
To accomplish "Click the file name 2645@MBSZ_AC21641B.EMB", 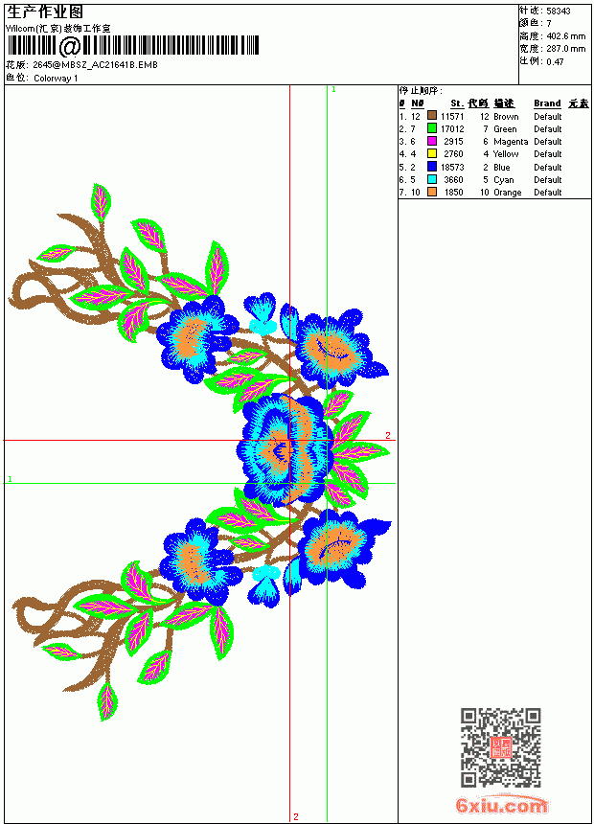I will [95, 65].
